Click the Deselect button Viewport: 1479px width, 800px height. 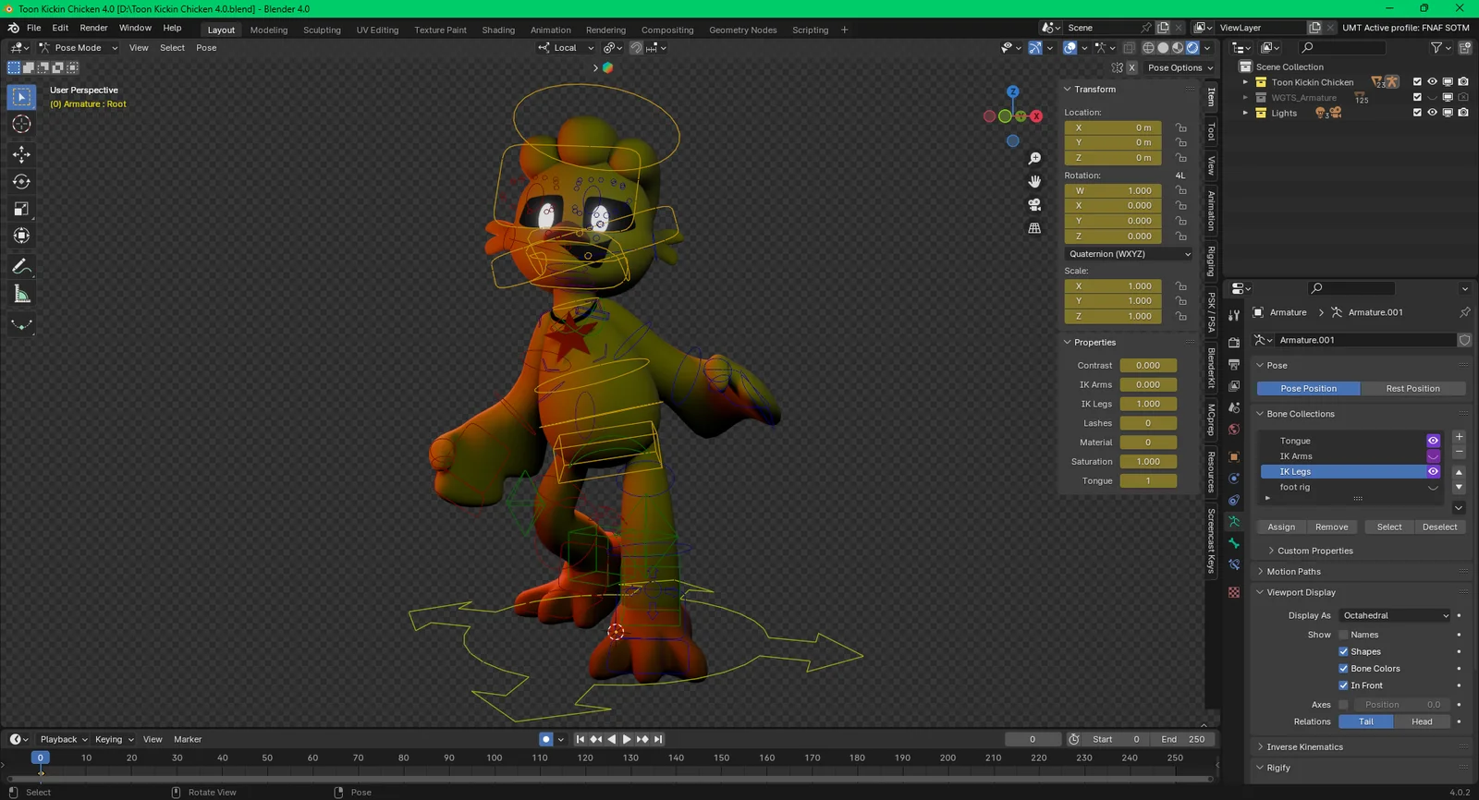tap(1439, 527)
